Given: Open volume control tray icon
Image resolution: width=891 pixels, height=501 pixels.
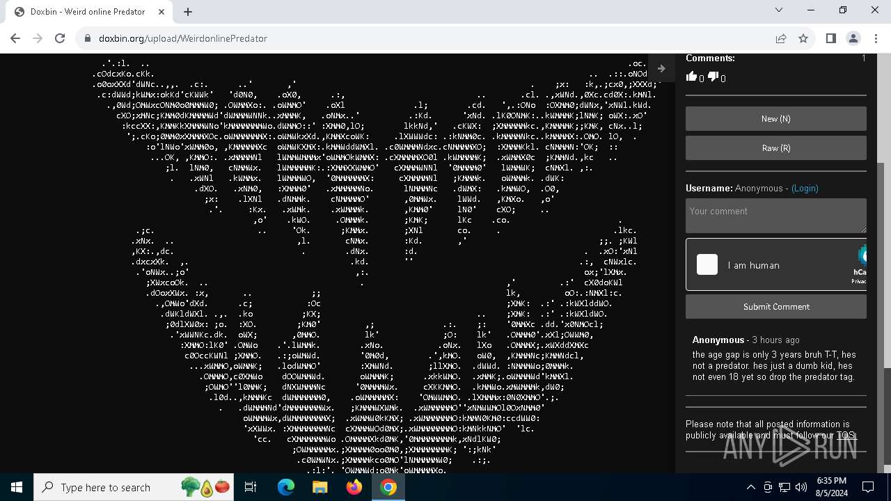Looking at the screenshot, I should point(801,487).
